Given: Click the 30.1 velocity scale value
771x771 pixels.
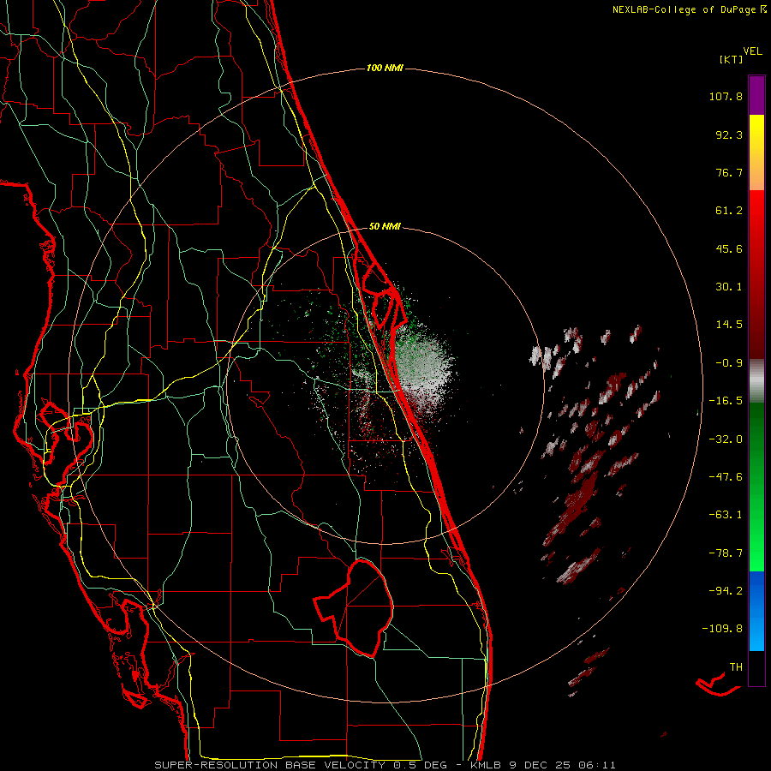Looking at the screenshot, I should coord(729,287).
